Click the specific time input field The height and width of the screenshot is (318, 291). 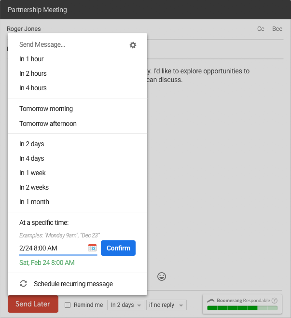pos(51,248)
